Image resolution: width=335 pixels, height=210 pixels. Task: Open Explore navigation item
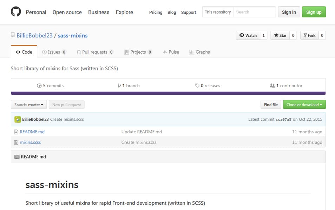point(124,12)
